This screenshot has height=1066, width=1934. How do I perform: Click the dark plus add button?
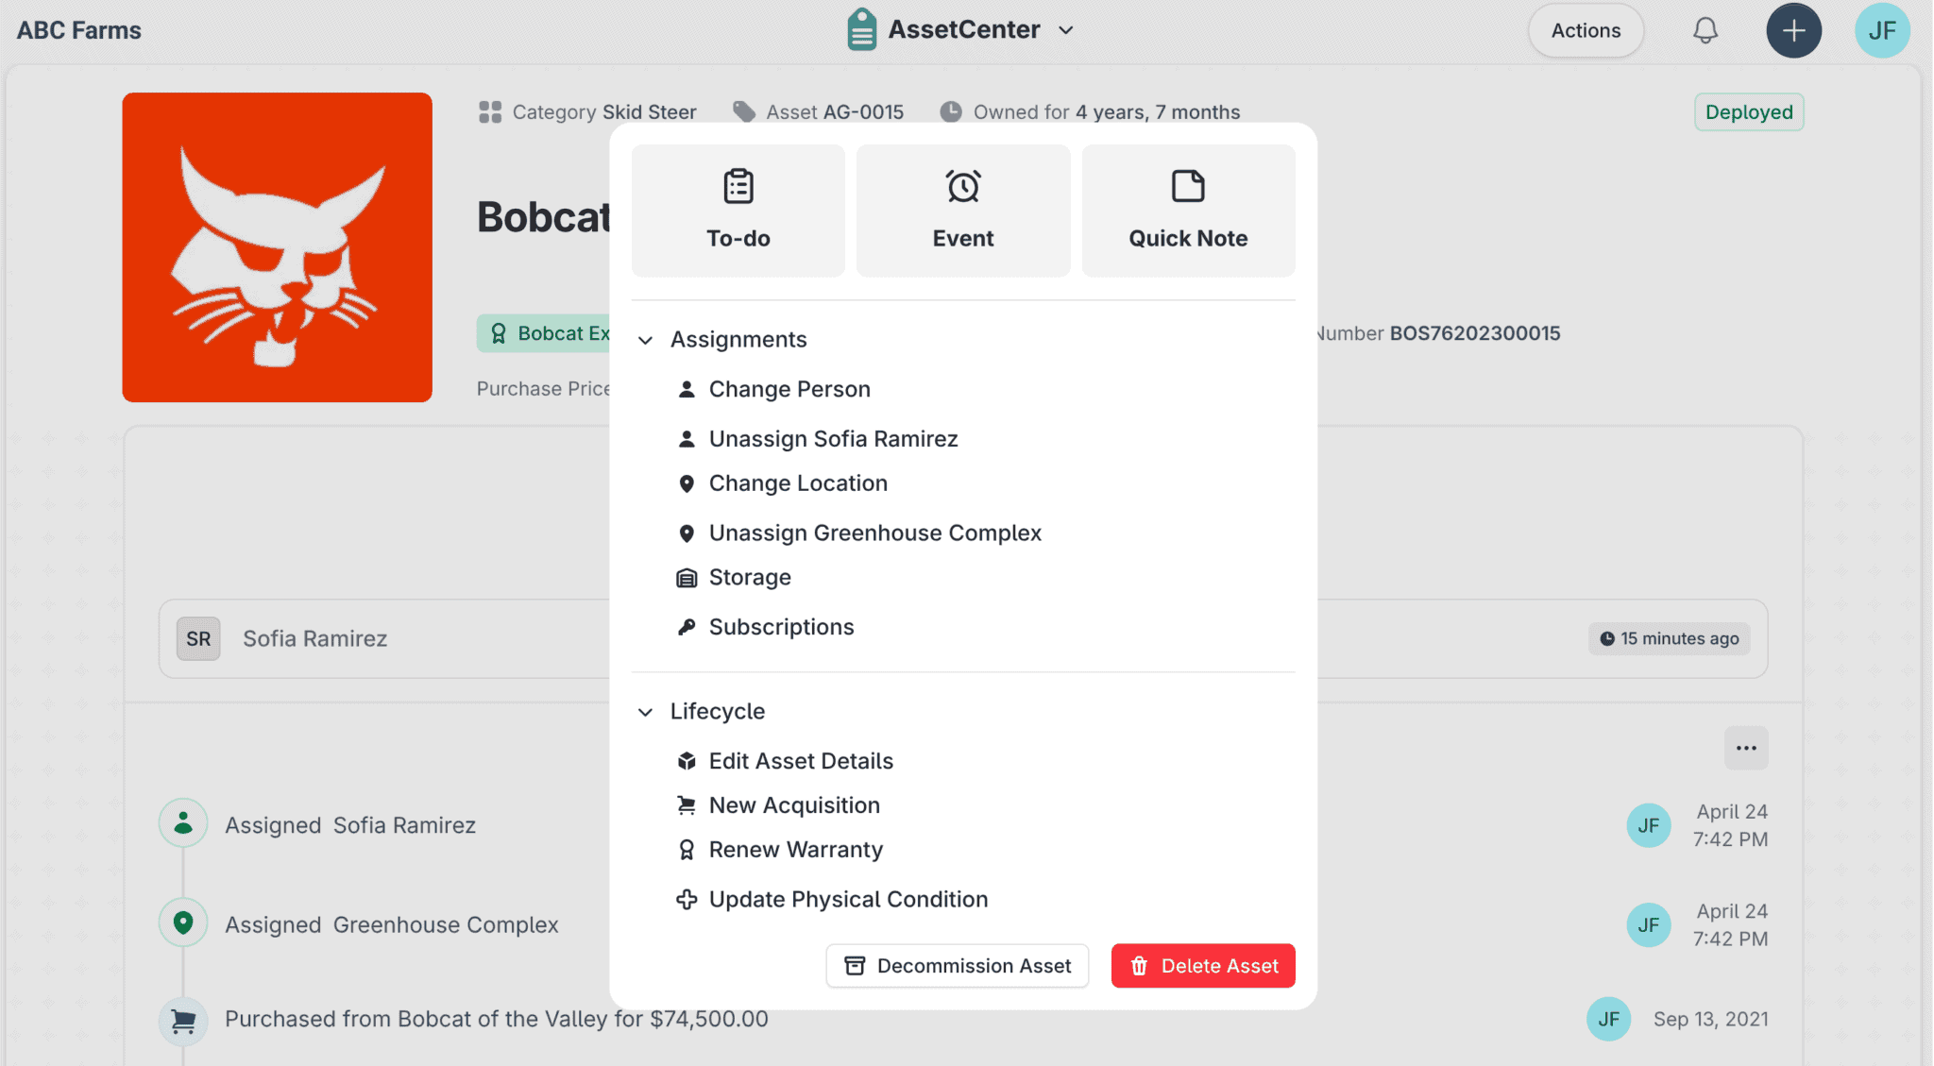coord(1793,31)
